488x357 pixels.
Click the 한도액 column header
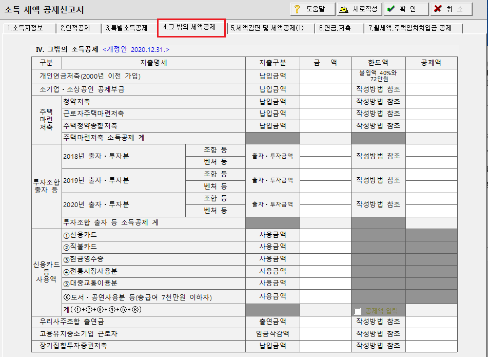coord(378,63)
